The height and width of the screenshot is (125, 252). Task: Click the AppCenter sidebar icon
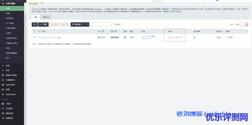pyautogui.click(x=3, y=94)
